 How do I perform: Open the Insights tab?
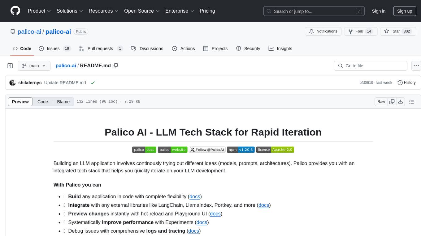click(280, 48)
